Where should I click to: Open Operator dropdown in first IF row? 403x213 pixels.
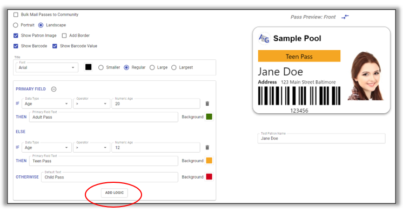[91, 104]
